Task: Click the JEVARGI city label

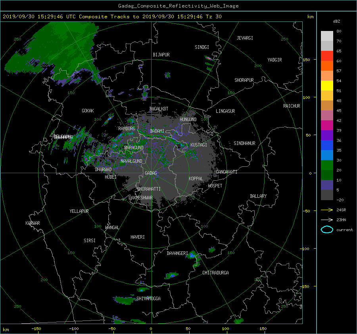Action: pos(245,38)
